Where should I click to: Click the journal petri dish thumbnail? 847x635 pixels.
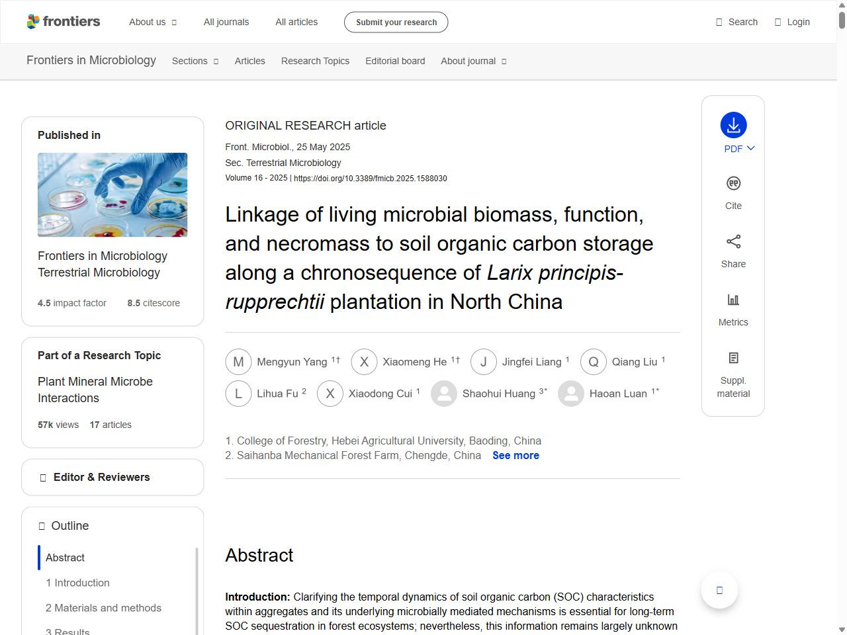(x=112, y=194)
